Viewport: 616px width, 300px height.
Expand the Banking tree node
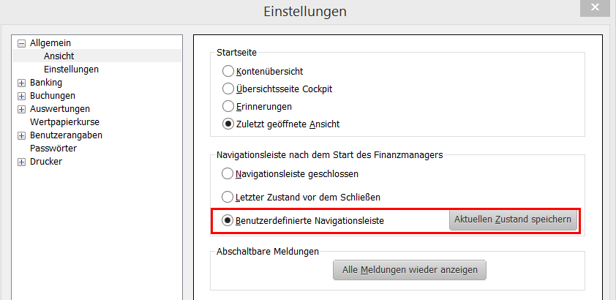22,83
